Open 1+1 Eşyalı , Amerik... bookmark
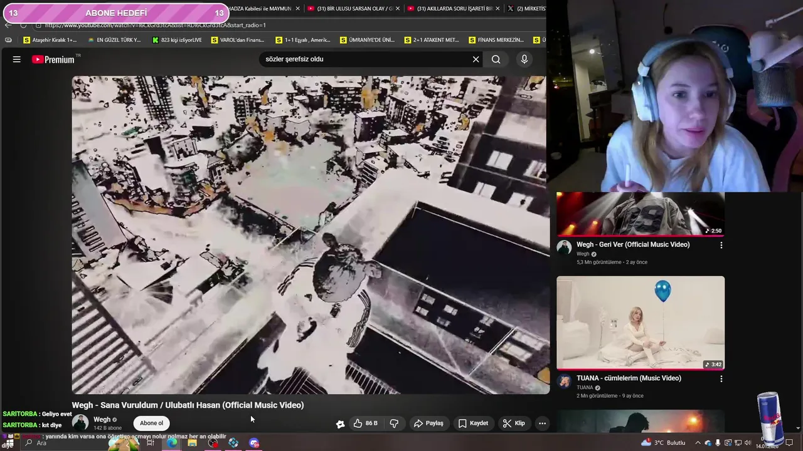803x451 pixels. point(303,40)
